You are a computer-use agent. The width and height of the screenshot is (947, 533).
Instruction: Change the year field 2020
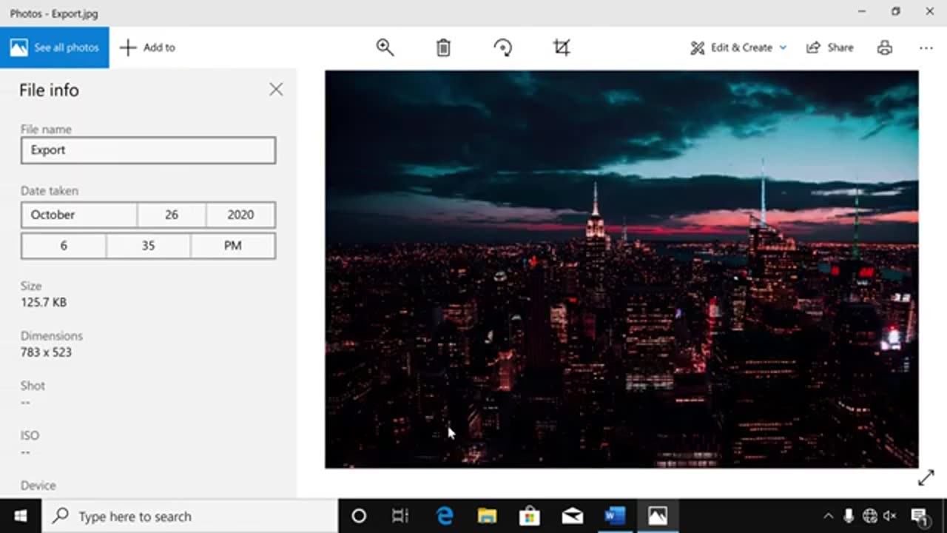[x=240, y=215]
